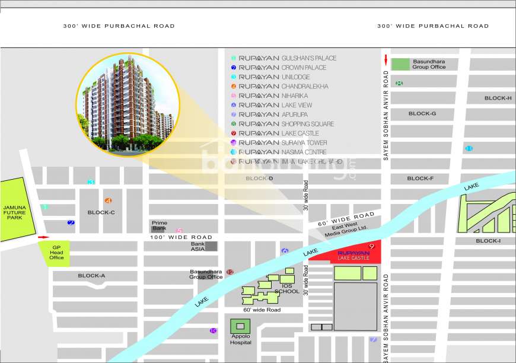Click the red arrow beside GP Head Office
Screen dimensions: 516x363
[43, 237]
